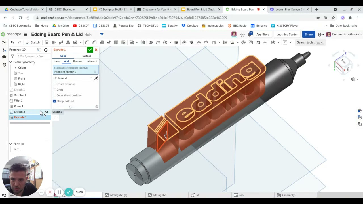Cancel the Extrude 1 dialog

[x=96, y=50]
